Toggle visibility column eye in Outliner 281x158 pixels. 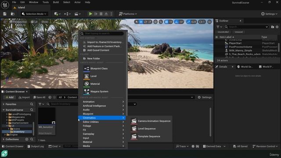(x=216, y=37)
